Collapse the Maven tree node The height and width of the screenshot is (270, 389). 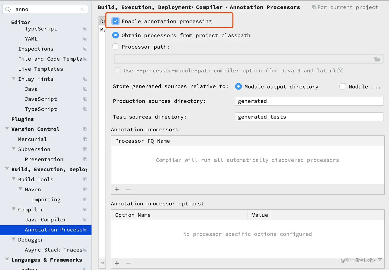coord(20,189)
